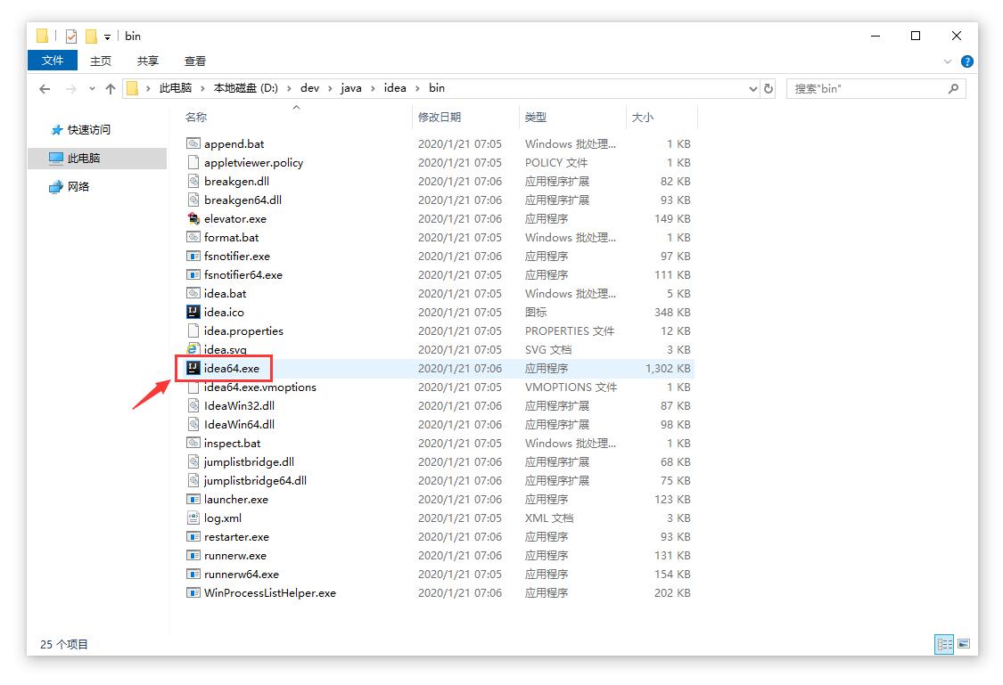Click the breakgen.dll file icon
The image size is (1003, 685).
pos(193,182)
